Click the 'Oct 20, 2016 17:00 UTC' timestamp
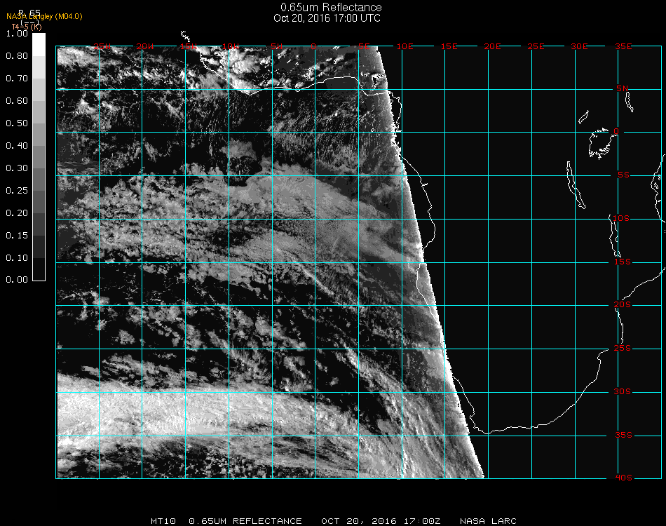 (x=327, y=18)
